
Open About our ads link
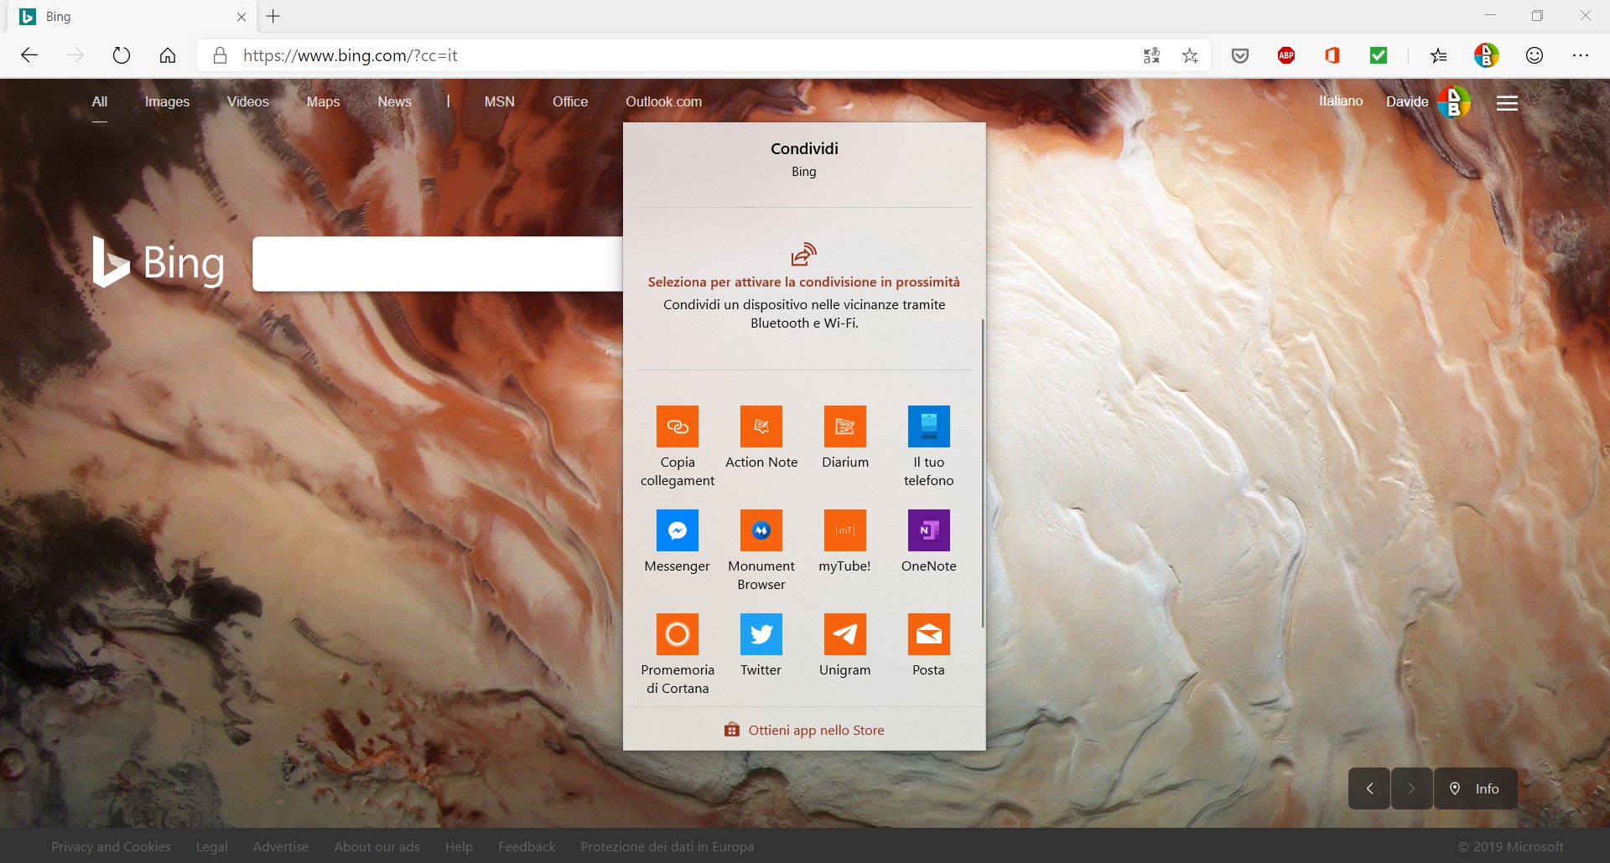(377, 846)
